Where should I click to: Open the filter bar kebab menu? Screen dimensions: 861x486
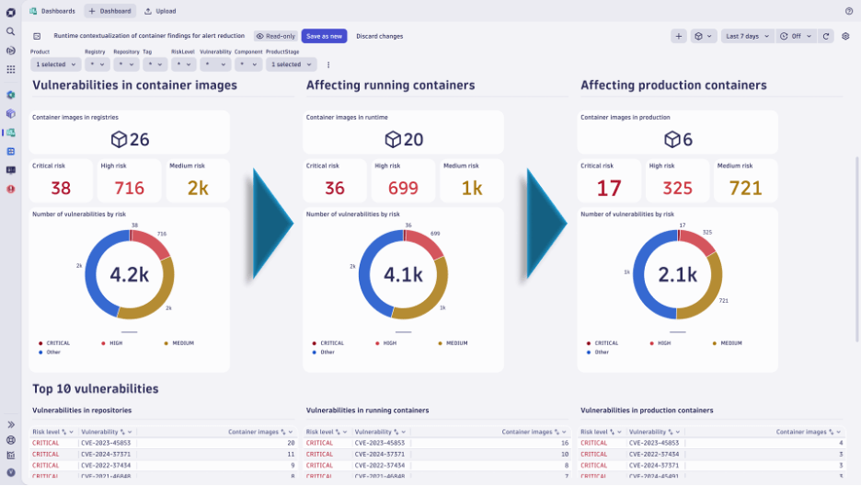point(328,64)
